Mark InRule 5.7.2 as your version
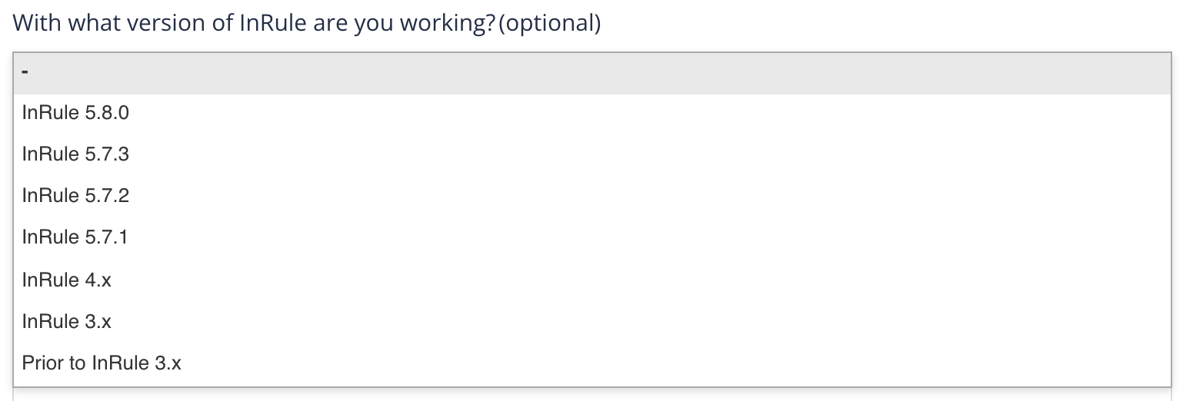1183x401 pixels. point(75,196)
